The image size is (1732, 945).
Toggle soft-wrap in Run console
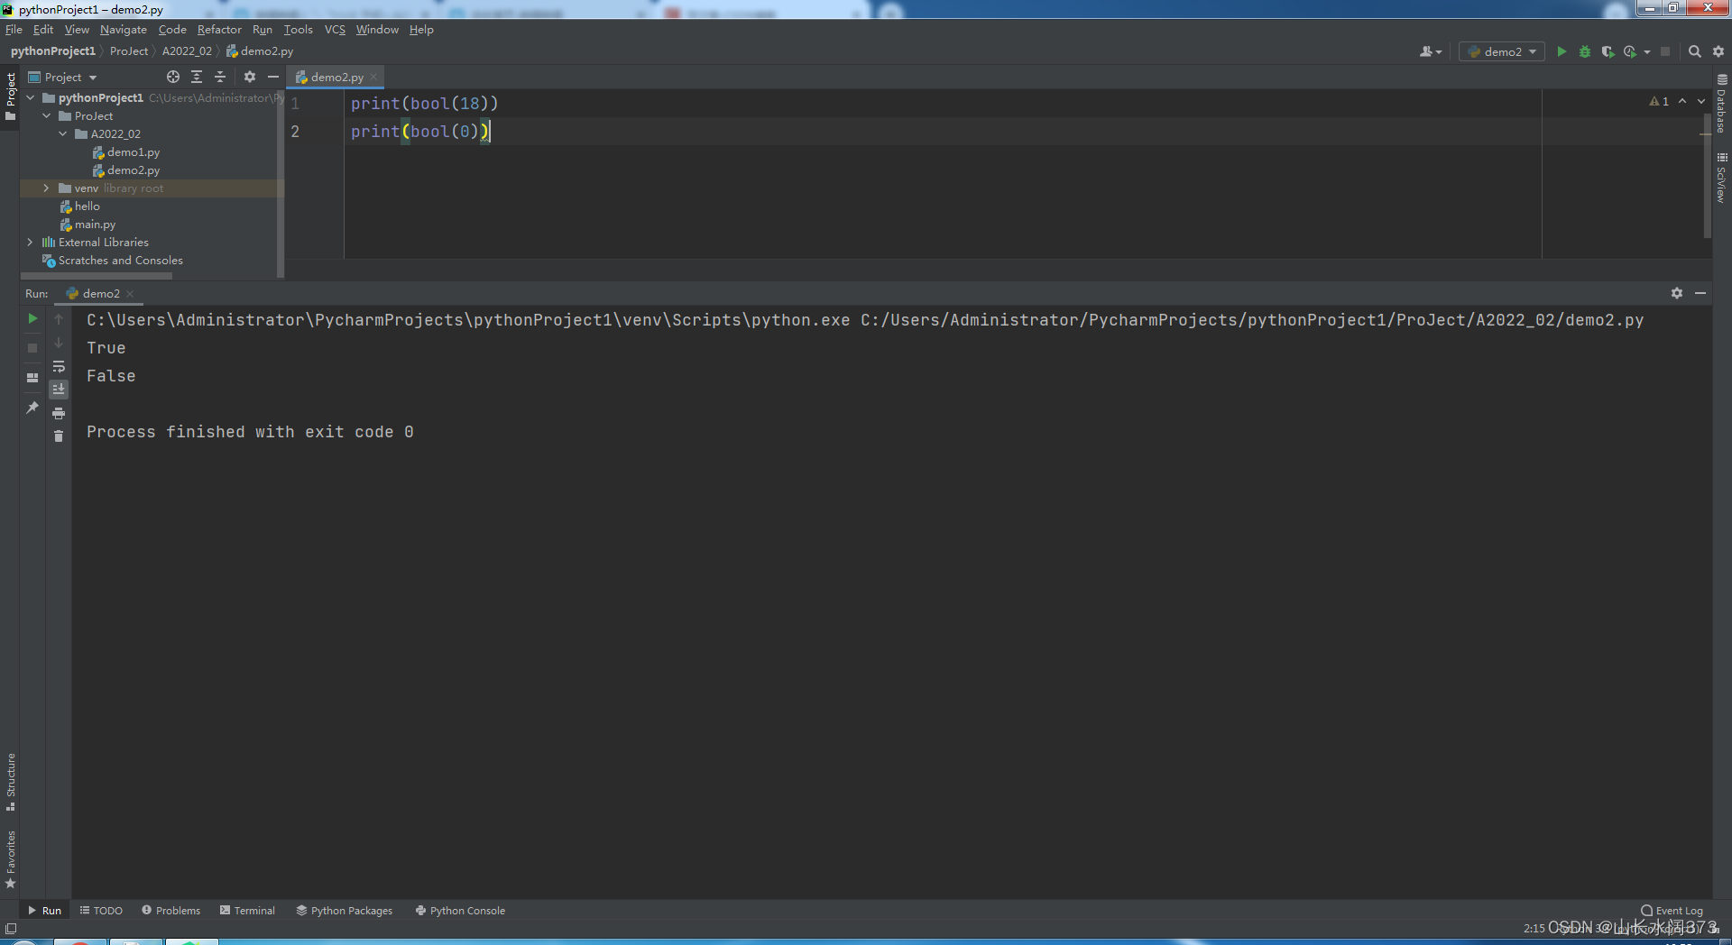[59, 366]
